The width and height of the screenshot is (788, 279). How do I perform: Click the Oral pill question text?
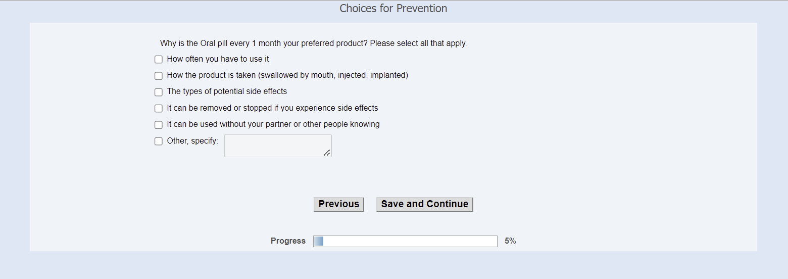313,43
